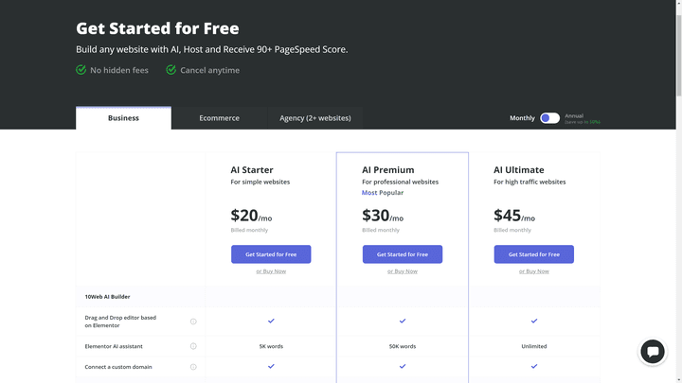Switch to the Ecommerce tab
The height and width of the screenshot is (383, 682).
(219, 118)
